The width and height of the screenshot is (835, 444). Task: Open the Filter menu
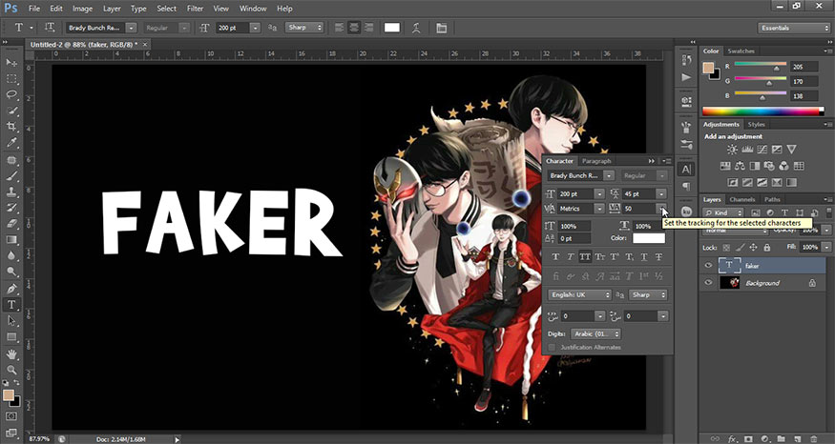click(195, 9)
